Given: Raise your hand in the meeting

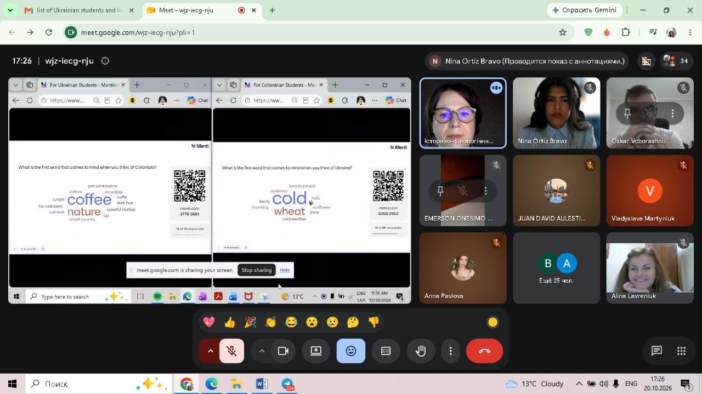Looking at the screenshot, I should [x=421, y=351].
